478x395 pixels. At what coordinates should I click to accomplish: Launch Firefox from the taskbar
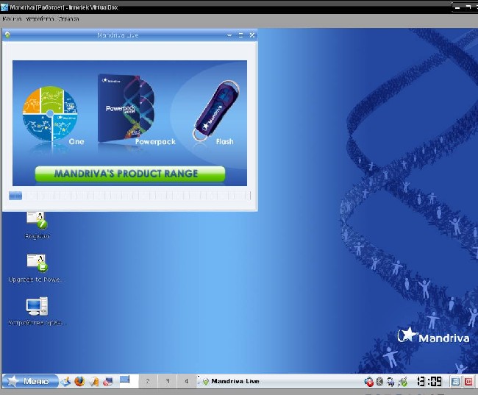[79, 381]
